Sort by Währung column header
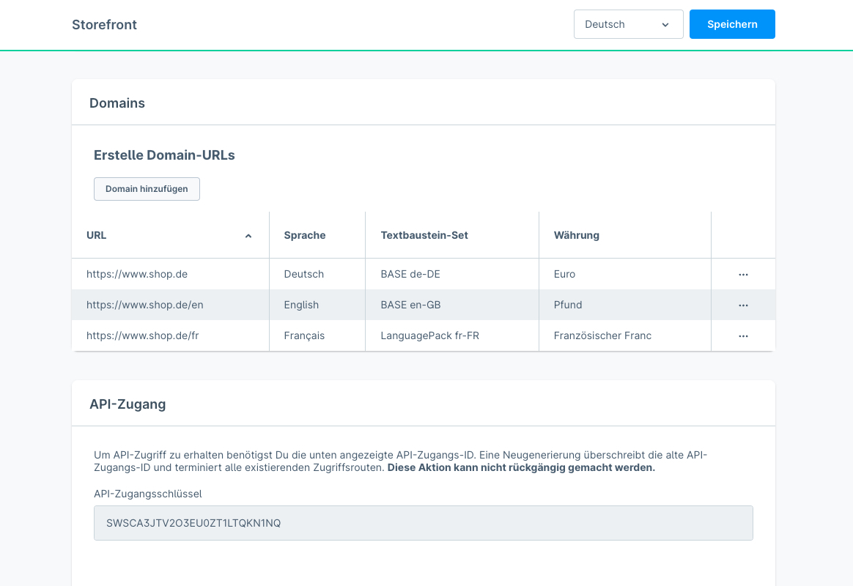The width and height of the screenshot is (853, 586). (577, 235)
